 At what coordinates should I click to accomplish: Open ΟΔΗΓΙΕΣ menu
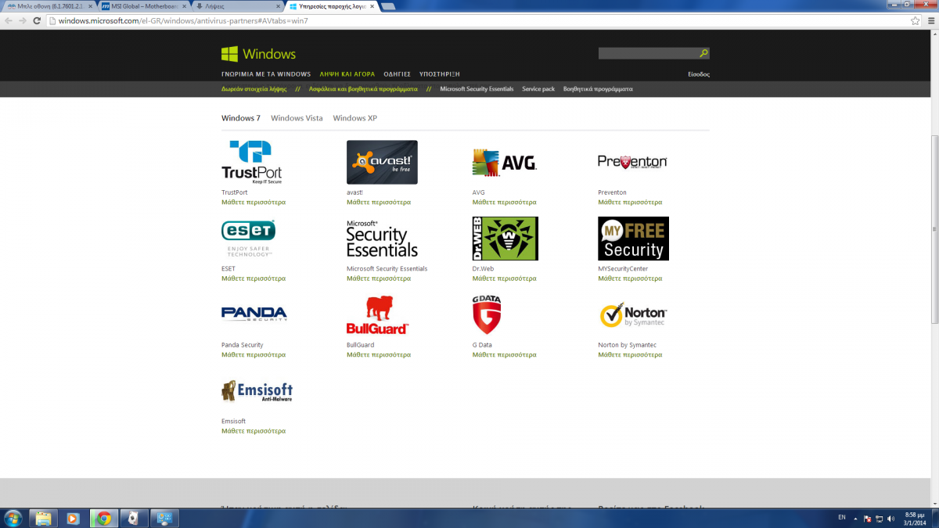click(397, 74)
